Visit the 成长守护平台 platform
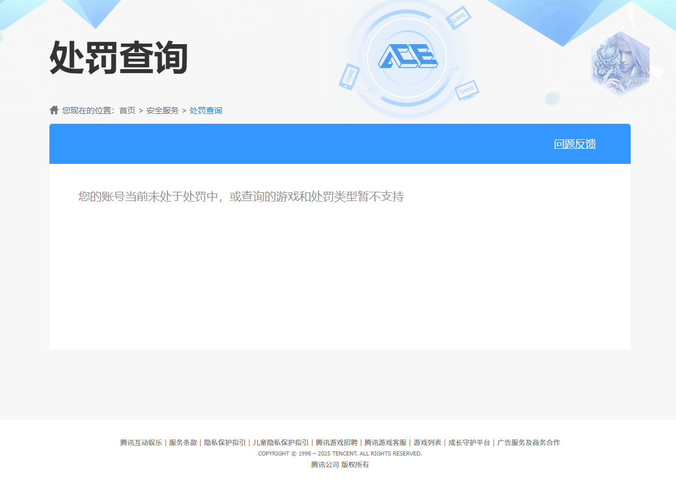This screenshot has height=484, width=676. point(468,442)
